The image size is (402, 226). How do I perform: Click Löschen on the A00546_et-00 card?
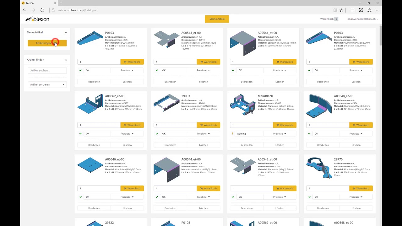pyautogui.click(x=127, y=208)
